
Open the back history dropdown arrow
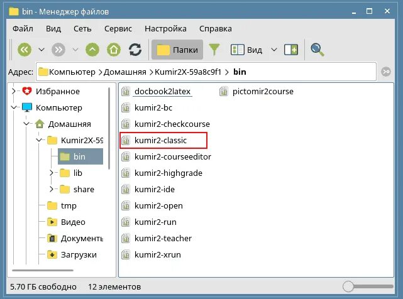(41, 50)
